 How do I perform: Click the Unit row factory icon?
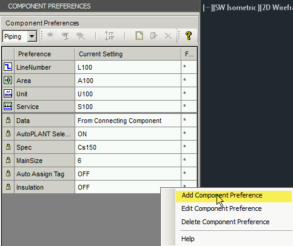coord(8,93)
